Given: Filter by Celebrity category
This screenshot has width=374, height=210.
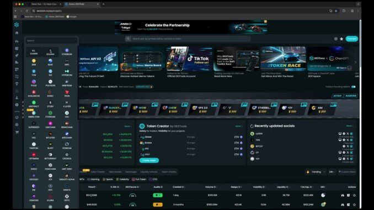Looking at the screenshot, I should coord(122,179).
